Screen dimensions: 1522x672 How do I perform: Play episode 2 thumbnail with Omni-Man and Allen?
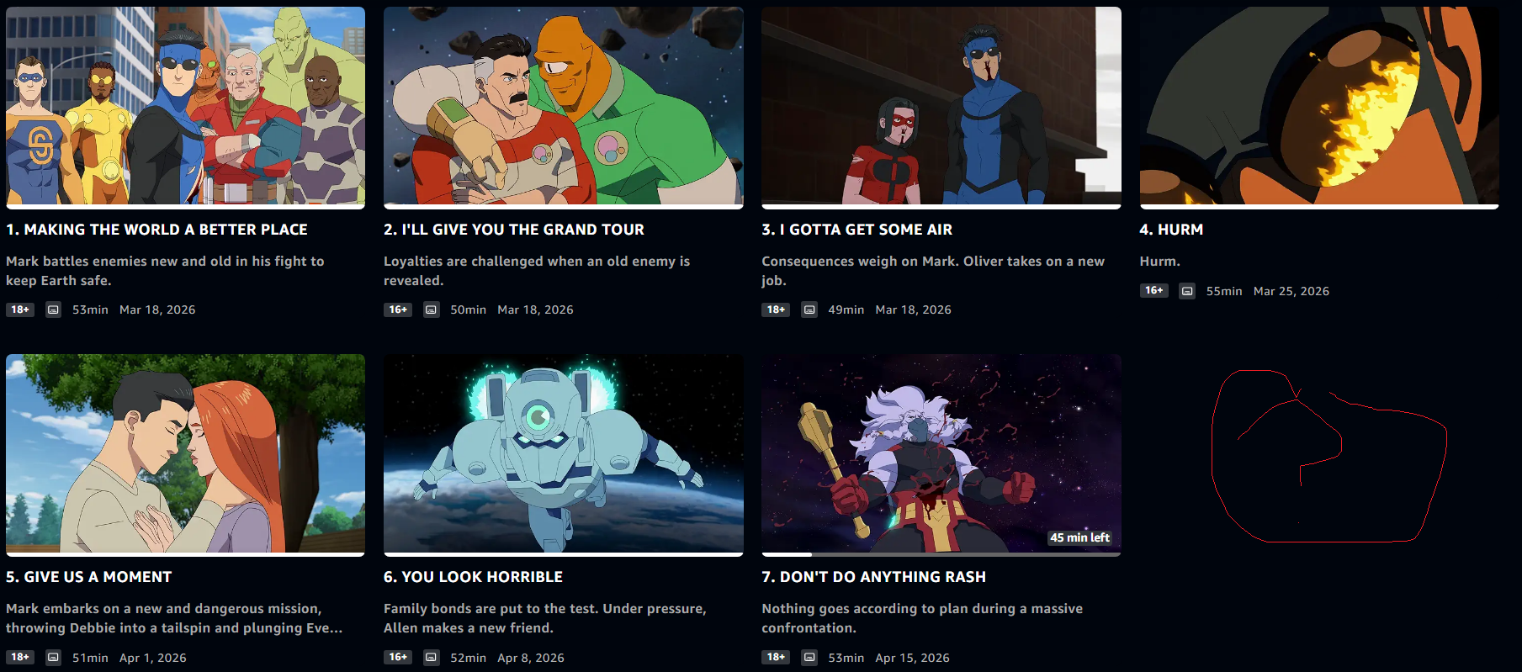[563, 106]
